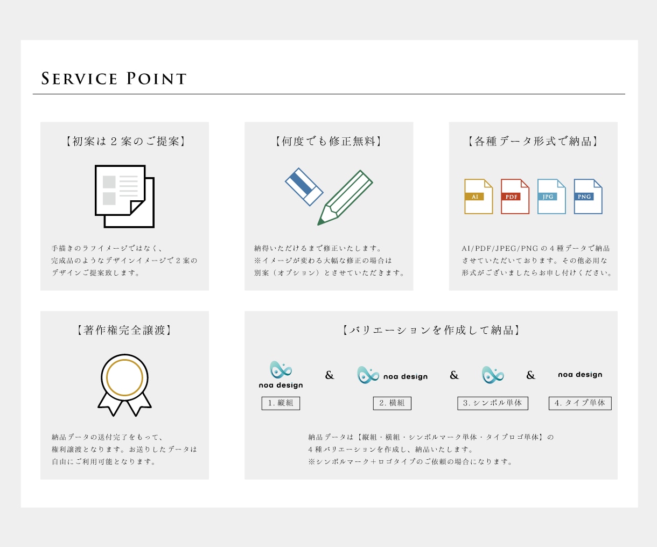Click the green pencil icon
Screen dimensions: 657x547
pos(345,198)
